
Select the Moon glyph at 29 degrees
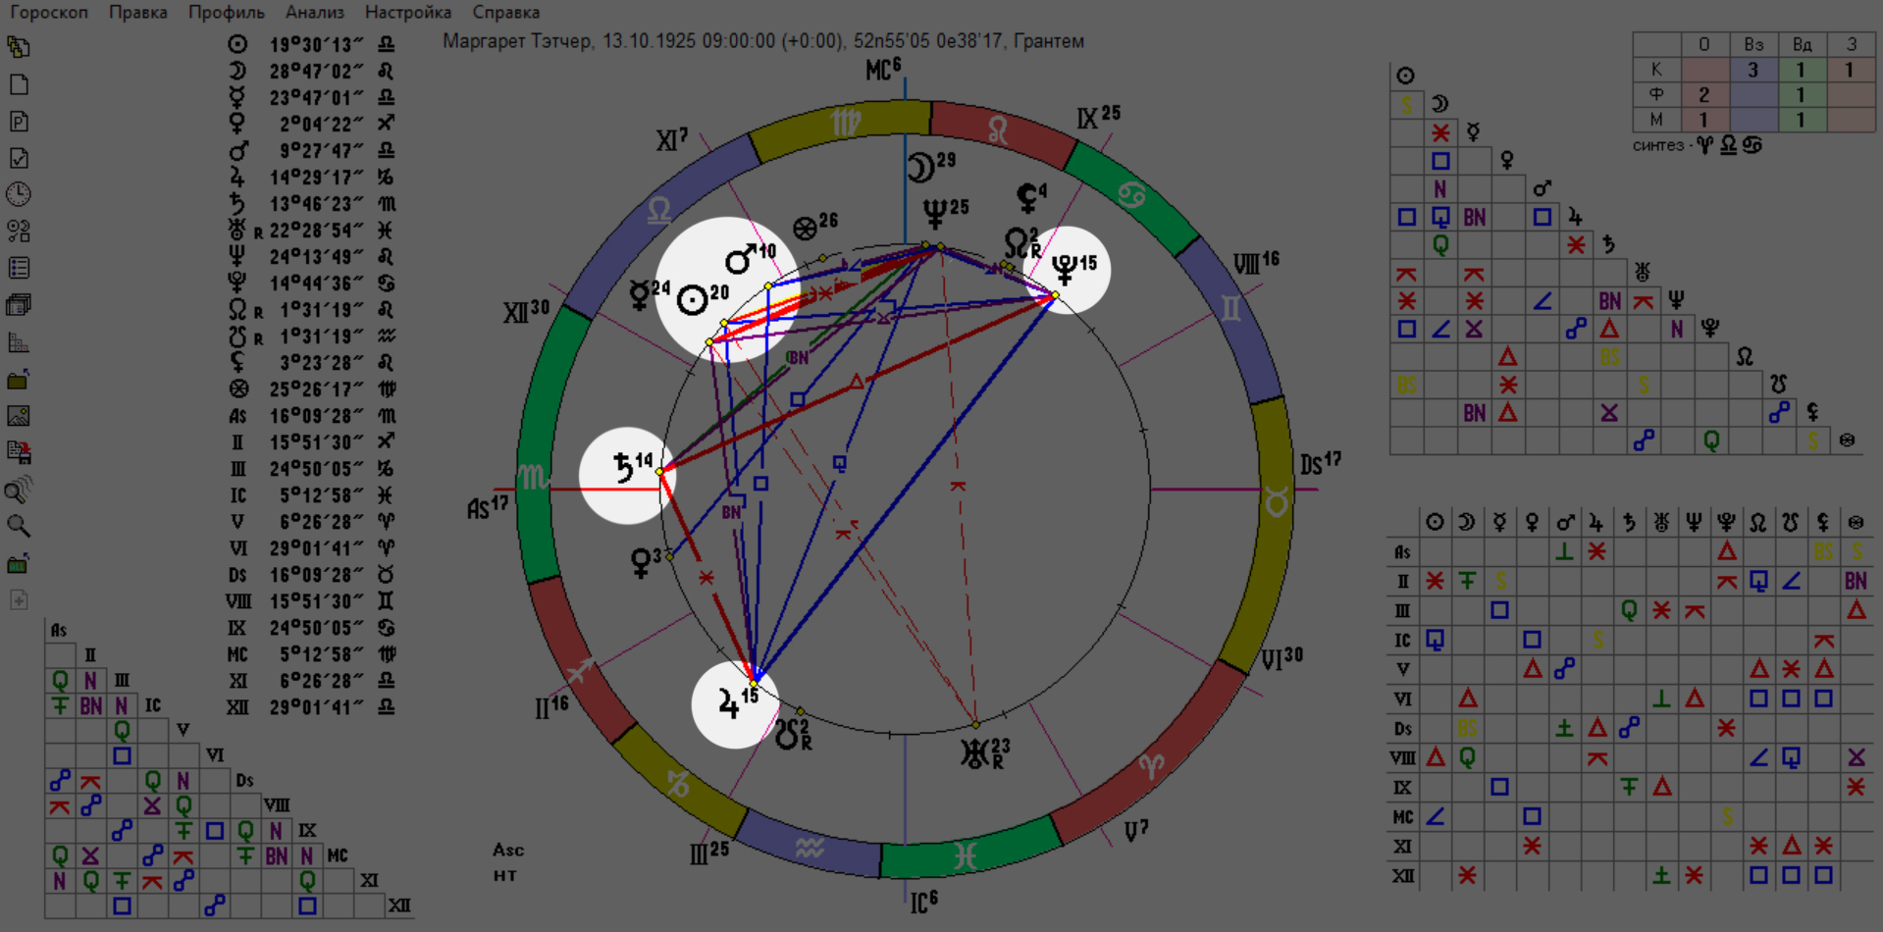pyautogui.click(x=919, y=168)
